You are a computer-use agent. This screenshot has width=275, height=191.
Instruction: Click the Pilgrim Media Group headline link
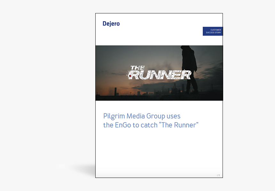(142, 116)
